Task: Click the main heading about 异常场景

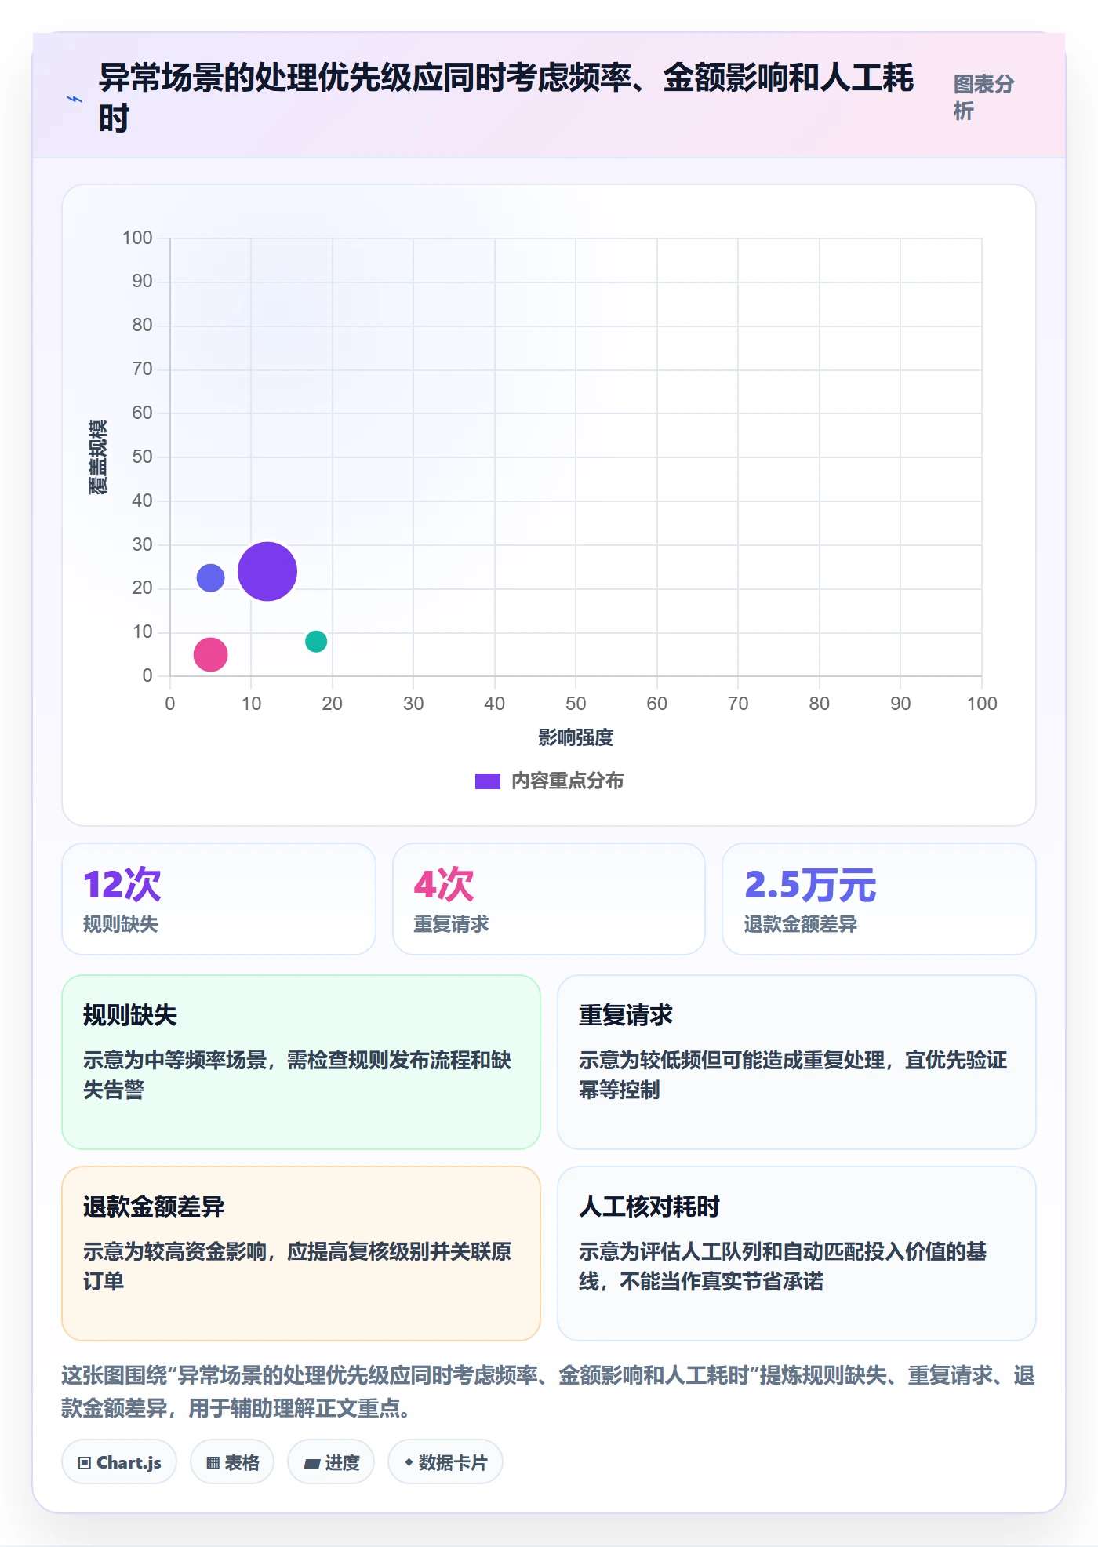Action: coord(506,98)
